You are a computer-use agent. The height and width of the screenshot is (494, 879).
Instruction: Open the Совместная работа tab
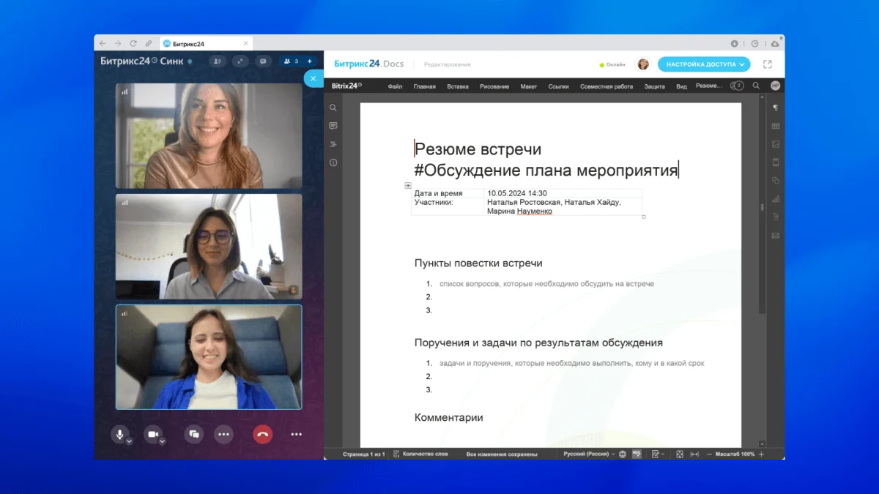click(607, 86)
